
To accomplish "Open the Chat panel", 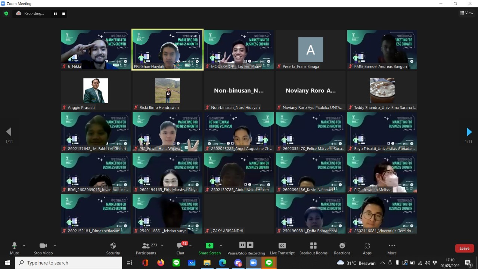I will [x=180, y=248].
